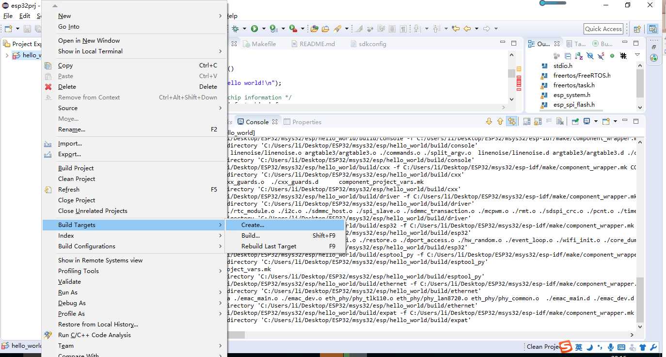Click the Next console arrow icon
The height and width of the screenshot is (357, 666).
tap(489, 121)
